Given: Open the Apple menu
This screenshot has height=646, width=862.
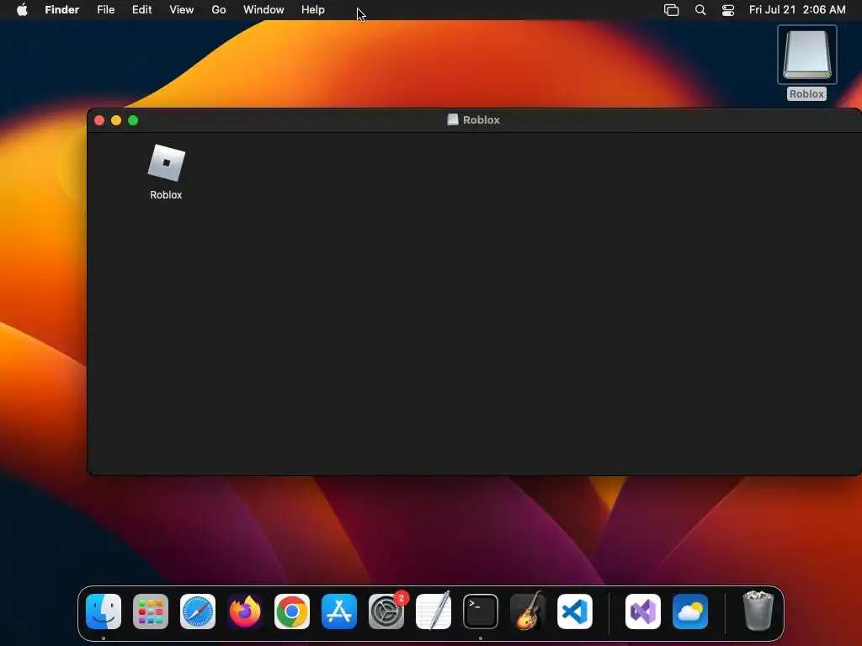Looking at the screenshot, I should (x=22, y=10).
